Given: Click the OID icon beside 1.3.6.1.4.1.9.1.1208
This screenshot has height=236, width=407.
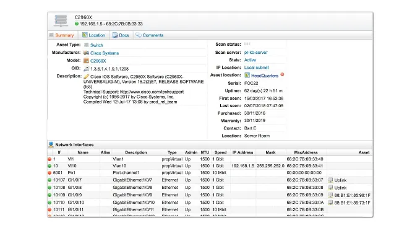Looking at the screenshot, I should pos(87,69).
